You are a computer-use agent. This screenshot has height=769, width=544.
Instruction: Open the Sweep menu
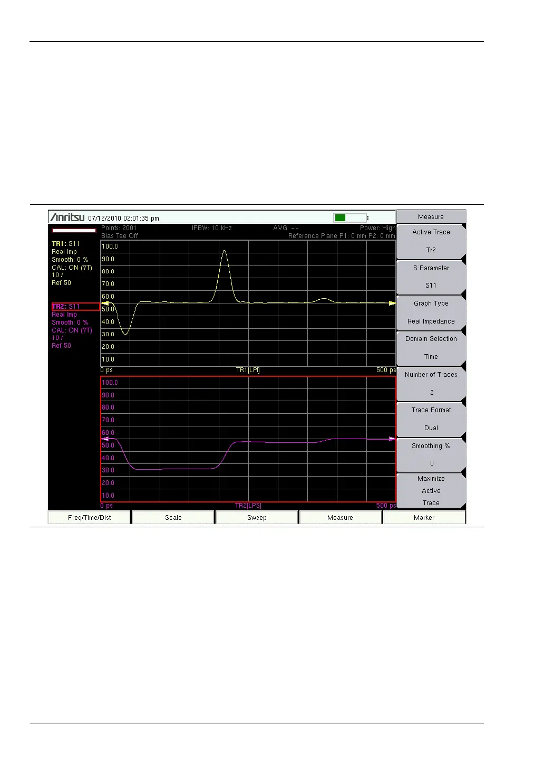click(257, 518)
